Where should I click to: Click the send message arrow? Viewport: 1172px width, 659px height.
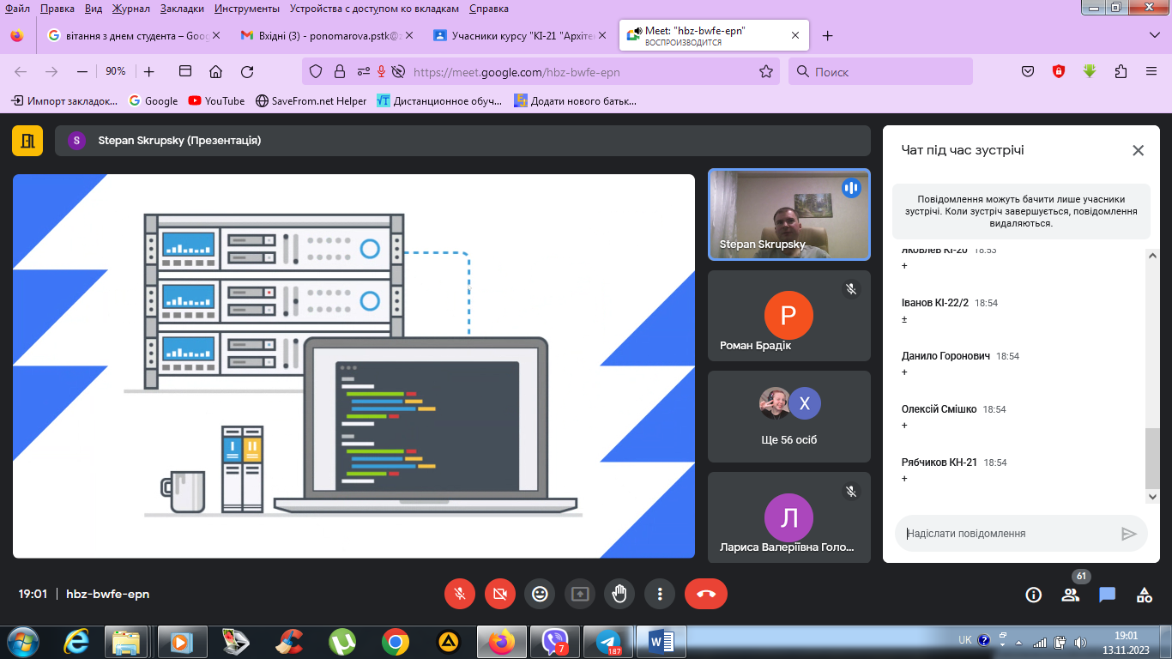(1128, 534)
